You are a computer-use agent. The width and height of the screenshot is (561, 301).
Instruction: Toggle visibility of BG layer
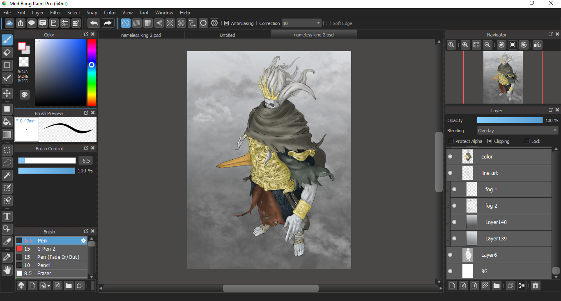click(450, 271)
